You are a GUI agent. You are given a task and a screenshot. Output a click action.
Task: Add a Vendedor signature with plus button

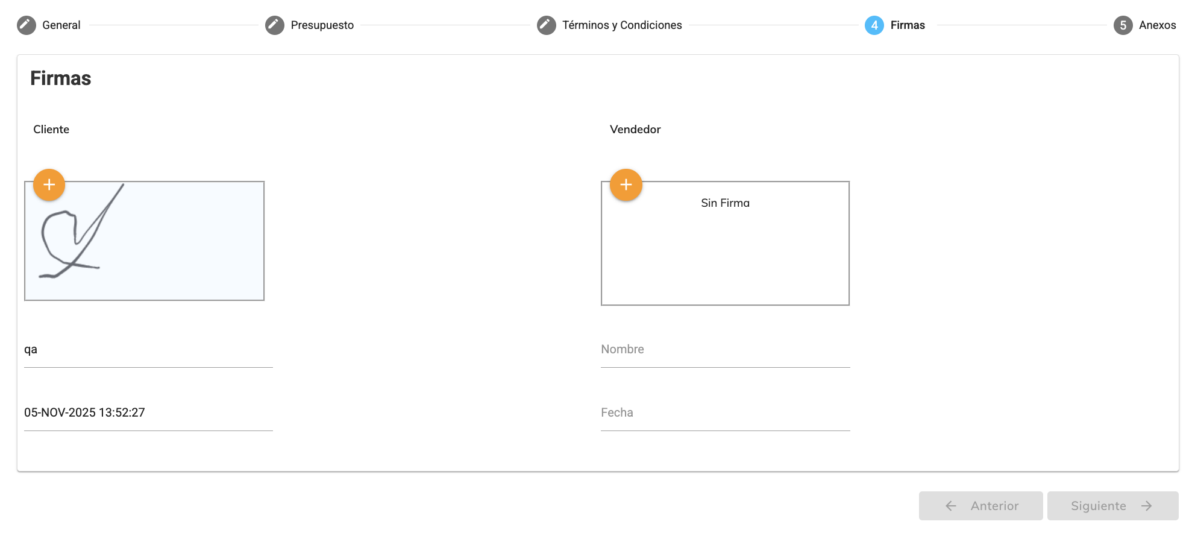[626, 185]
